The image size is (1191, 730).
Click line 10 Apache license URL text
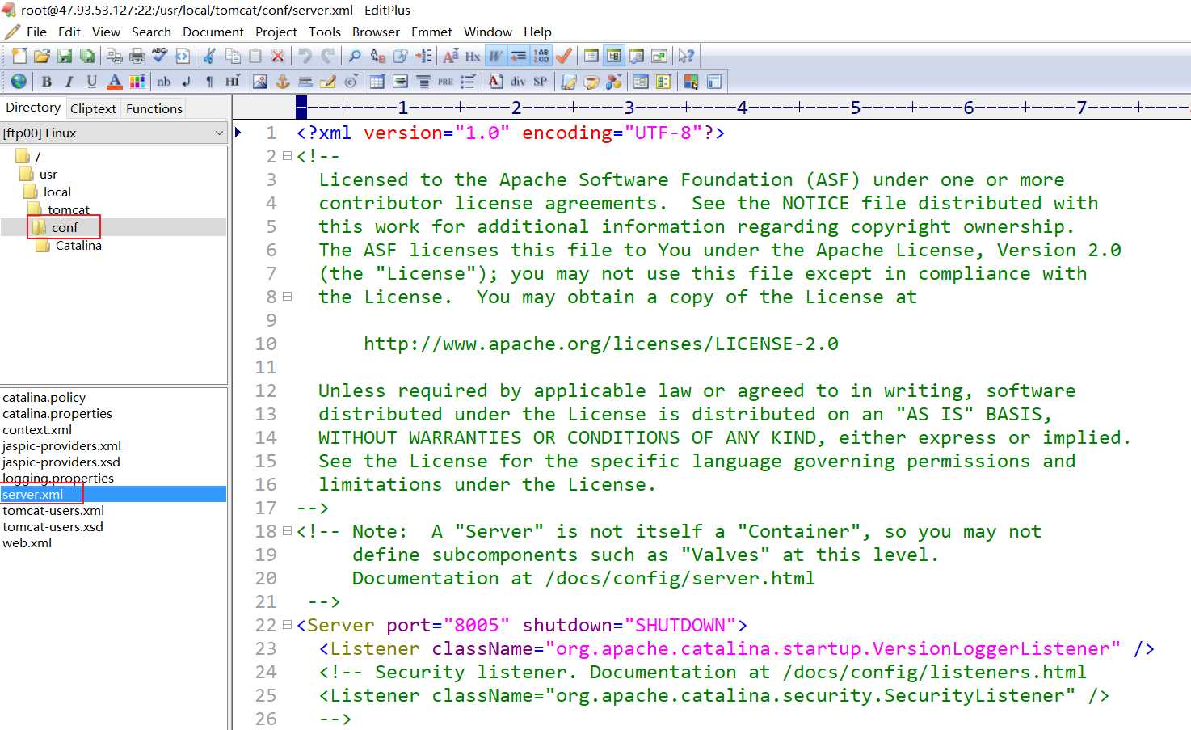click(601, 344)
